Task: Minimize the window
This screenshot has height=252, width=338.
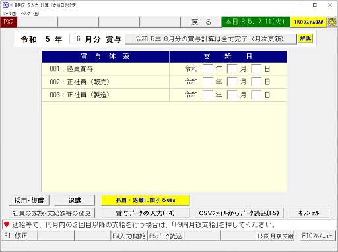Action: coord(300,5)
